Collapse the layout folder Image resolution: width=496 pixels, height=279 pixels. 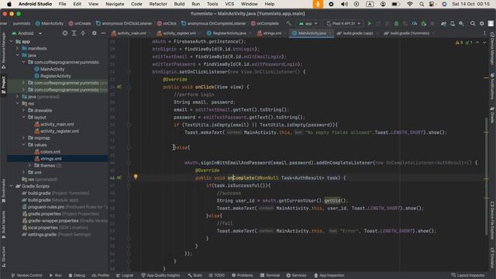coord(23,117)
